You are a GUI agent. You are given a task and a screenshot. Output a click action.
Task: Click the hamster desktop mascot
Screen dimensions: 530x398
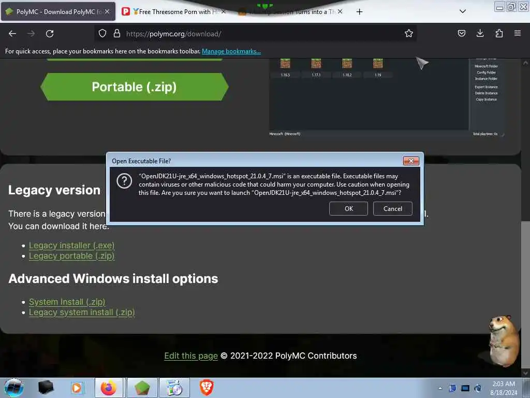(x=503, y=341)
